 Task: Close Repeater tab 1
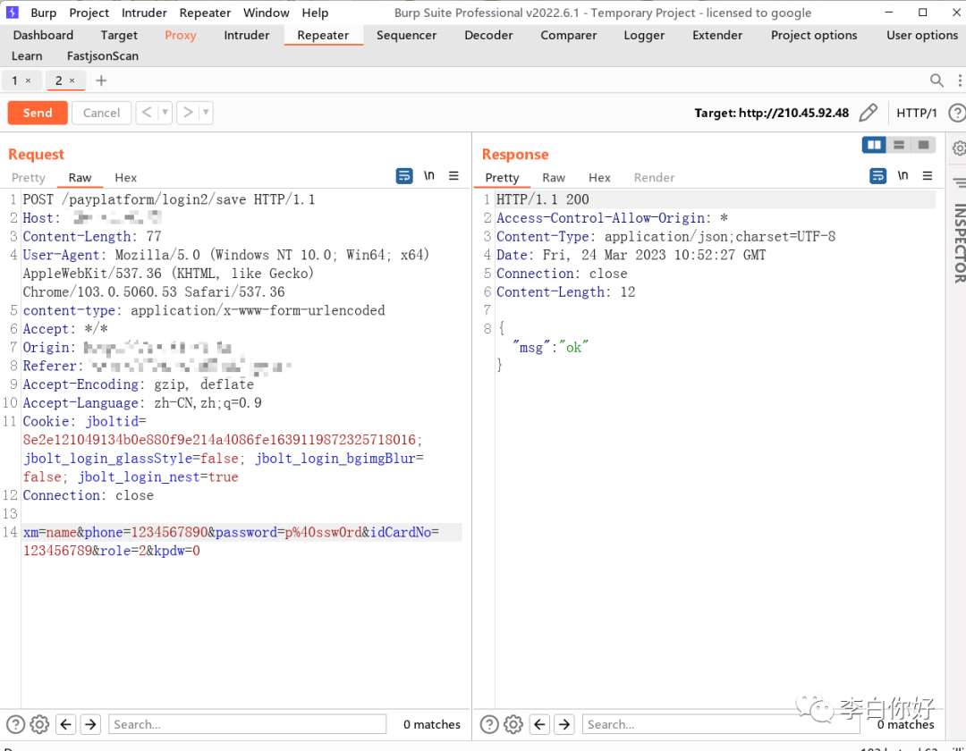click(x=28, y=80)
